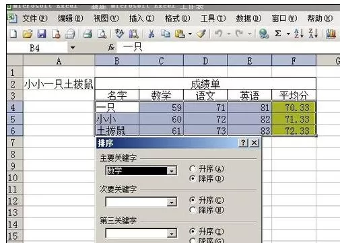Open the 第三关键字 combo box
The image size is (340, 243).
141,234
